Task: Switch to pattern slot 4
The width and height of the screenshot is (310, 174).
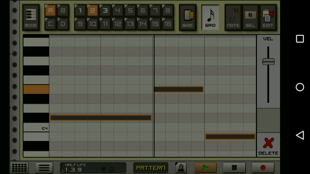Action: point(118,11)
